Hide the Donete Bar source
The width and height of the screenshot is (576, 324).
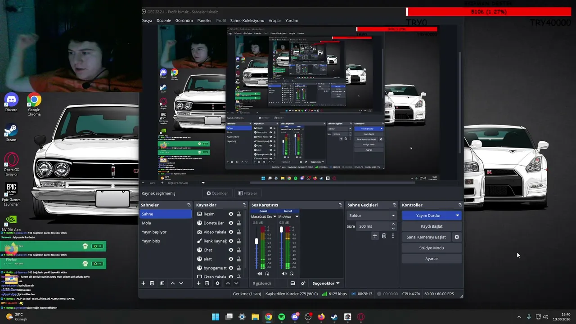tap(231, 223)
